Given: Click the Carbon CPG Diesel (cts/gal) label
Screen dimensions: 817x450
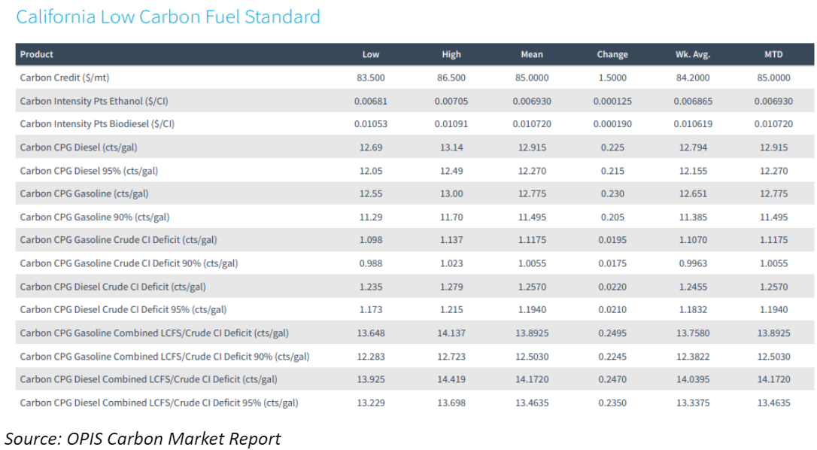Looking at the screenshot, I should (x=79, y=147).
